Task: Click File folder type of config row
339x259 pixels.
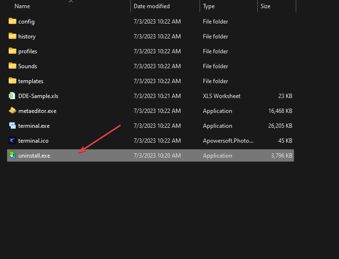Action: [x=215, y=22]
